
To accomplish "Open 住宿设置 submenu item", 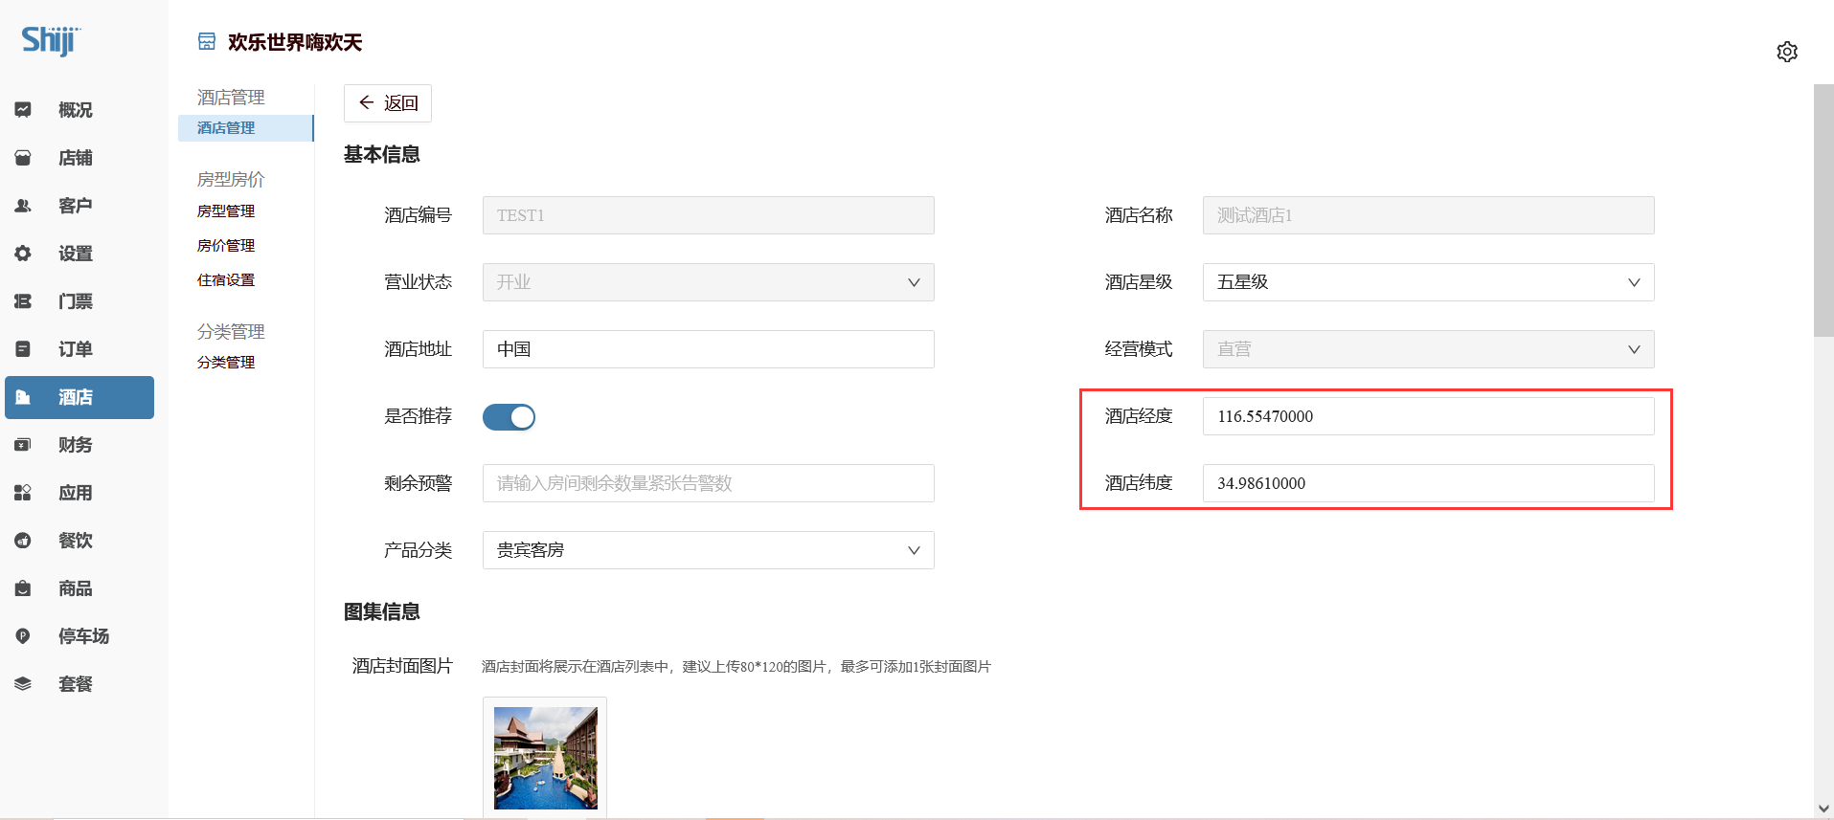I will pyautogui.click(x=226, y=280).
